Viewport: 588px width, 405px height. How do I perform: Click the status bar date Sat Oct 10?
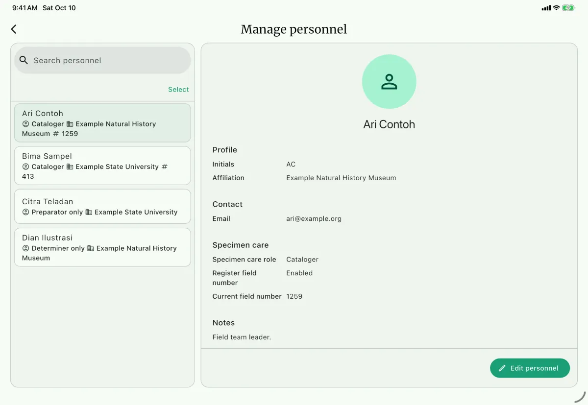(59, 8)
